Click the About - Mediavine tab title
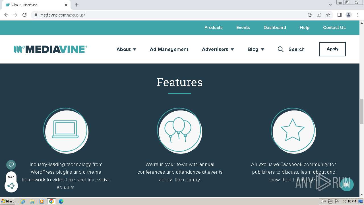 (25, 5)
